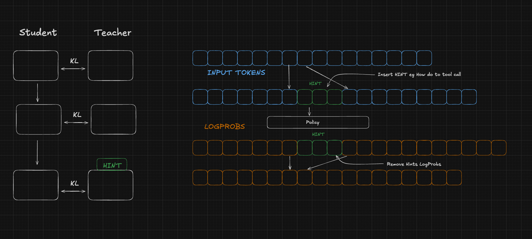Click the first green cell in the blue token row

pyautogui.click(x=304, y=97)
